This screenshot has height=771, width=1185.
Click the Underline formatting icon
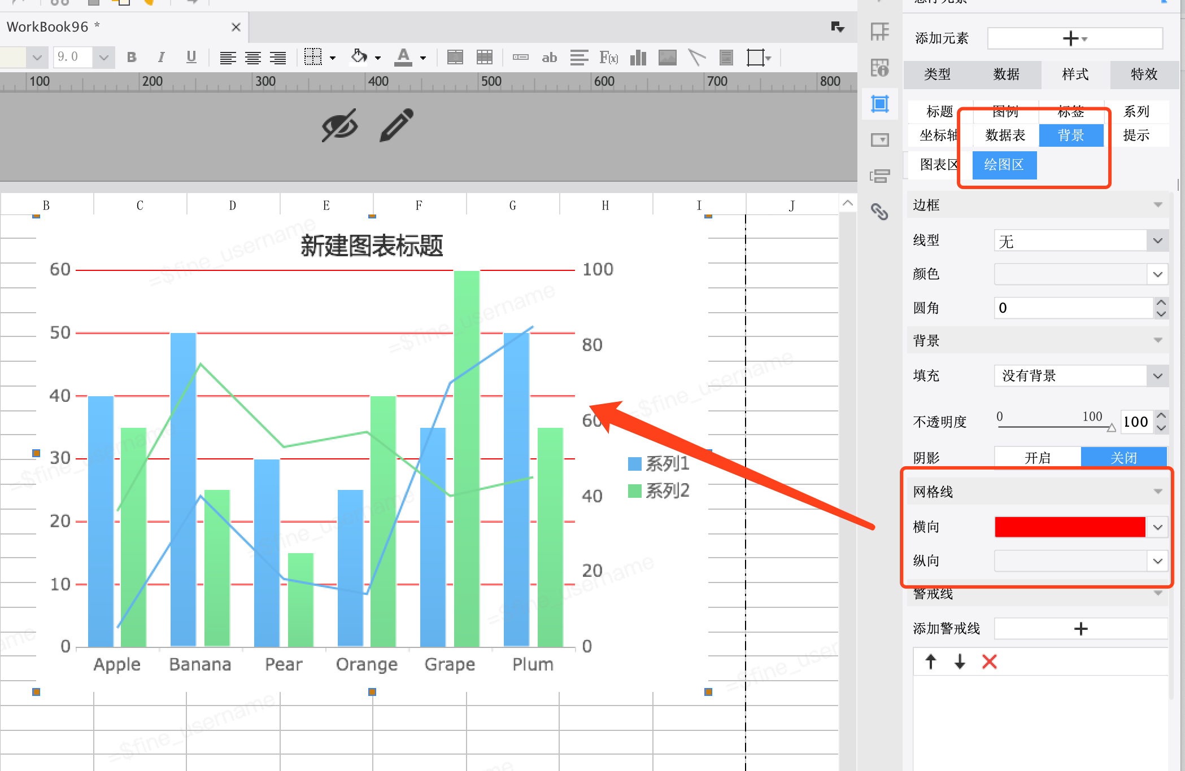(191, 57)
